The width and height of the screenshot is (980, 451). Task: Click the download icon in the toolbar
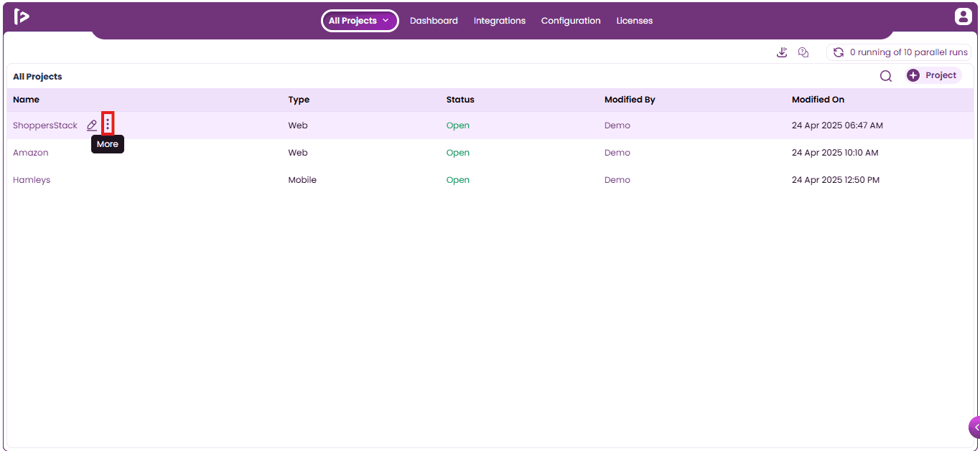(x=782, y=52)
